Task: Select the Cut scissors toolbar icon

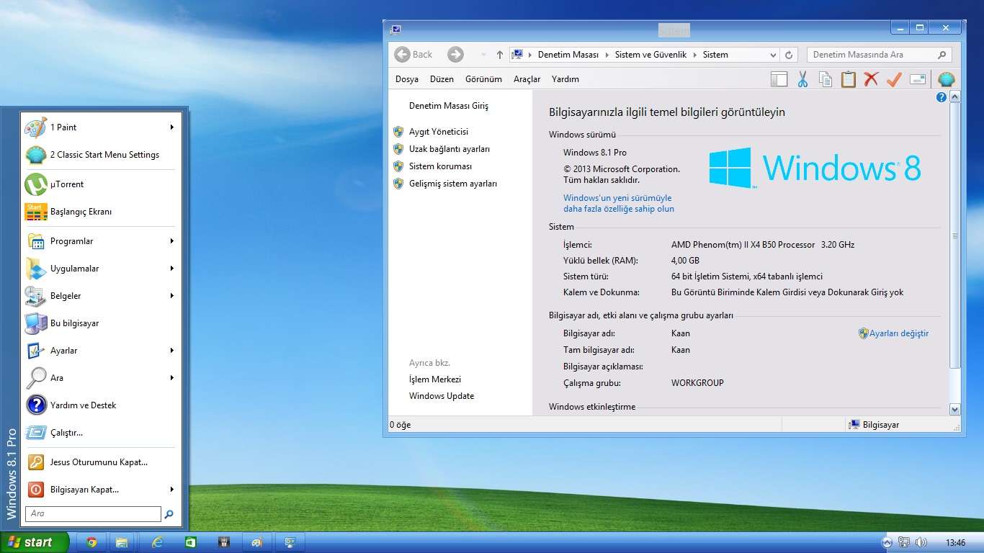Action: 802,78
